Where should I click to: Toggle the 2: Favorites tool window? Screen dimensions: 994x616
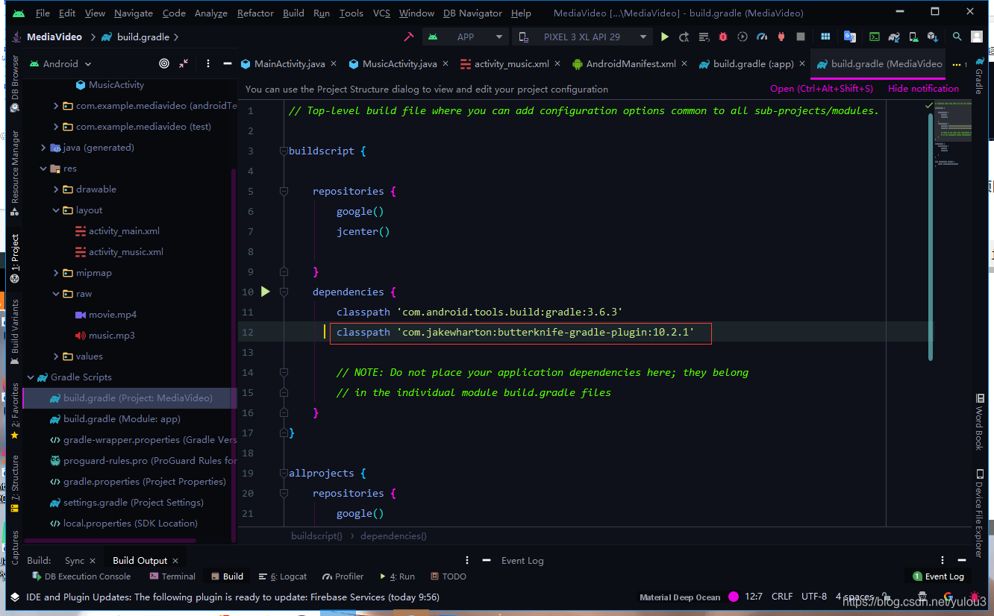pyautogui.click(x=15, y=410)
